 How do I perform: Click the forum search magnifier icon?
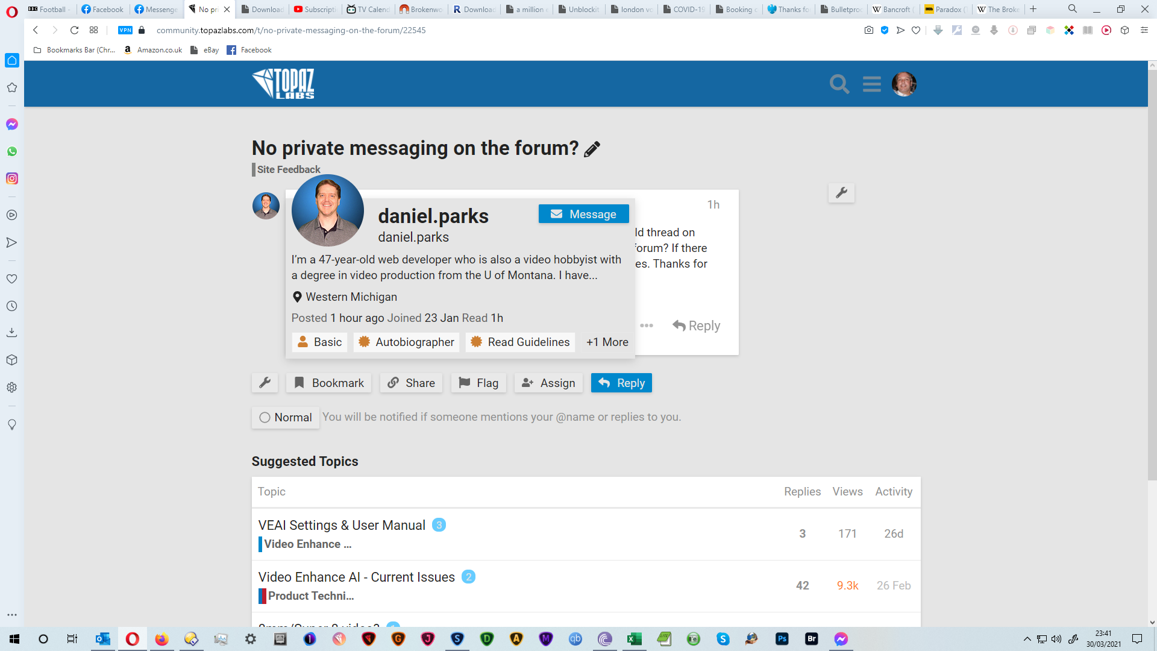pyautogui.click(x=839, y=84)
